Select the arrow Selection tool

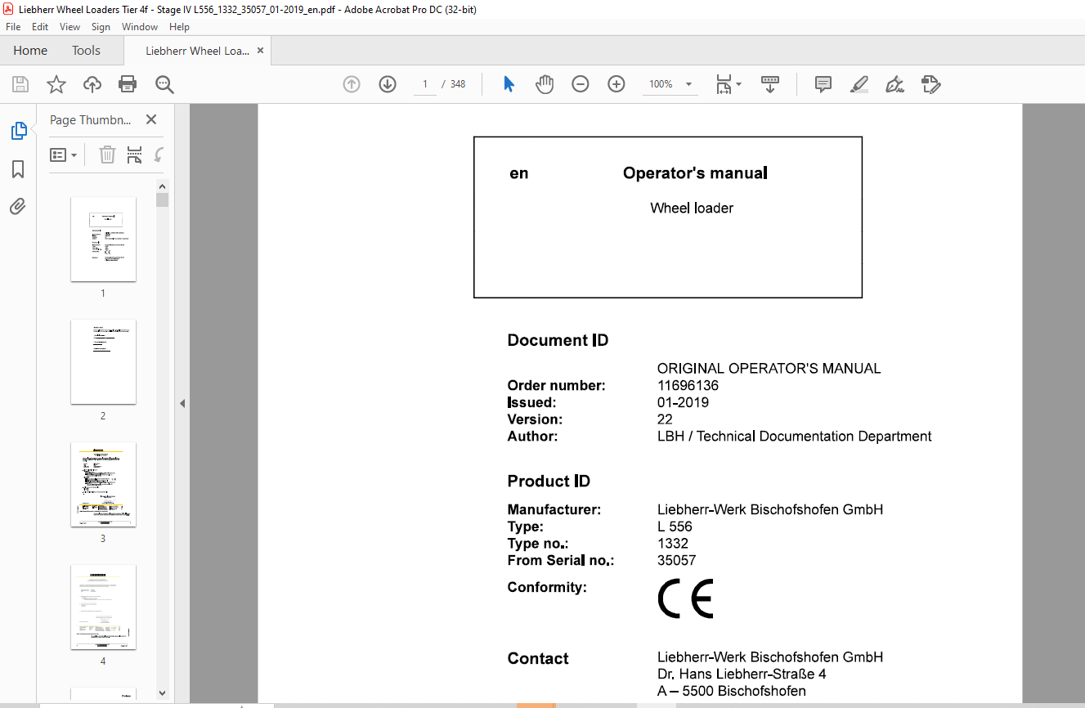point(509,84)
